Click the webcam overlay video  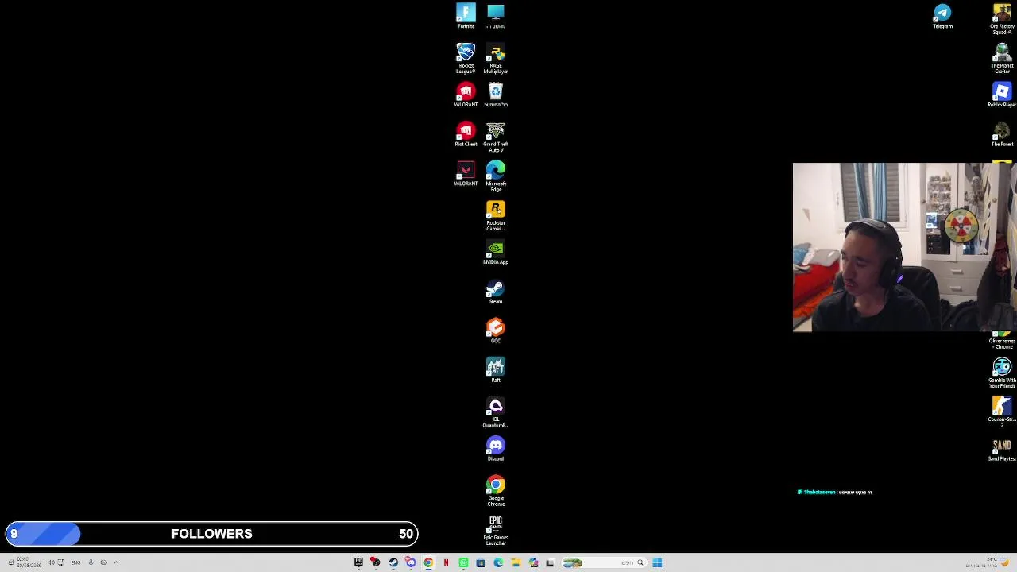(x=905, y=247)
